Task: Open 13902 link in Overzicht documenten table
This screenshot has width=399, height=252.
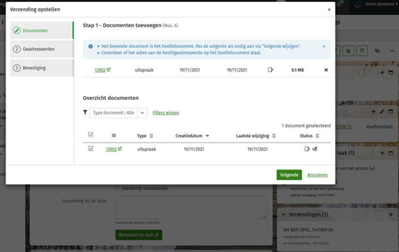Action: [x=111, y=149]
